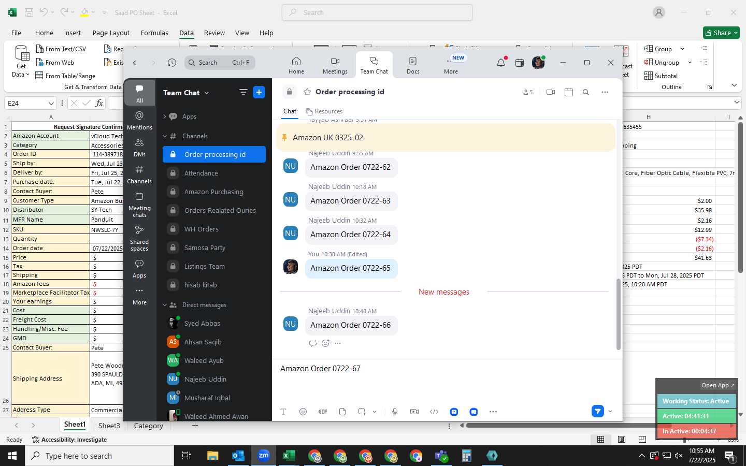Record a video message with camera icon

pyautogui.click(x=414, y=412)
